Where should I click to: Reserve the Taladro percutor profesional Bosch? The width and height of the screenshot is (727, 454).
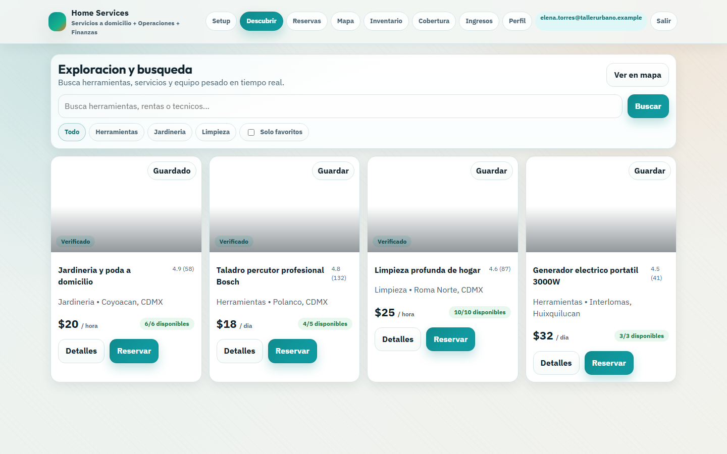292,351
